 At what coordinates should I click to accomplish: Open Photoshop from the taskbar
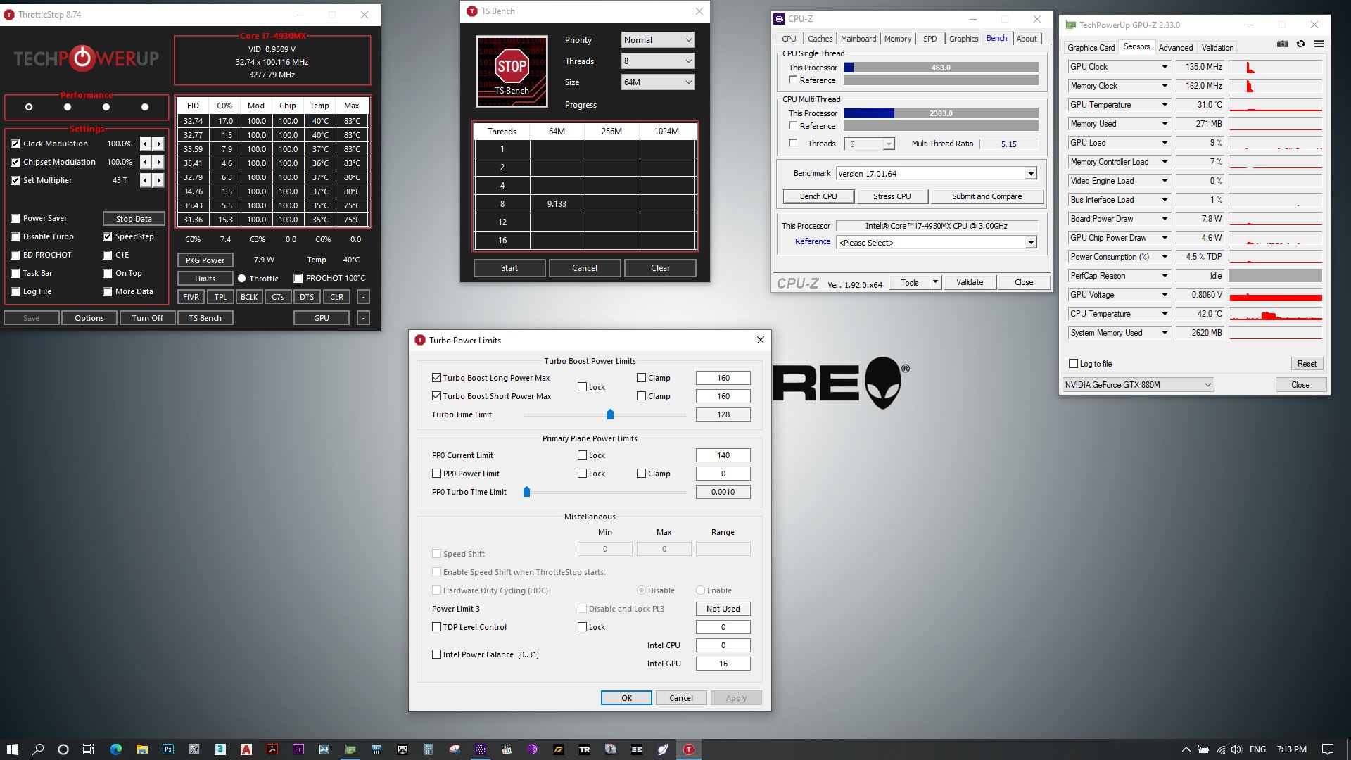[168, 749]
